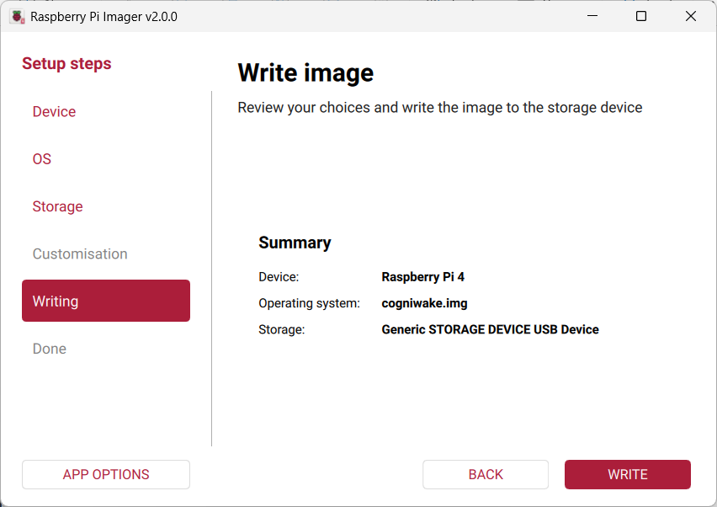Click the 'Review your choices' description text
This screenshot has height=507, width=717.
point(440,108)
